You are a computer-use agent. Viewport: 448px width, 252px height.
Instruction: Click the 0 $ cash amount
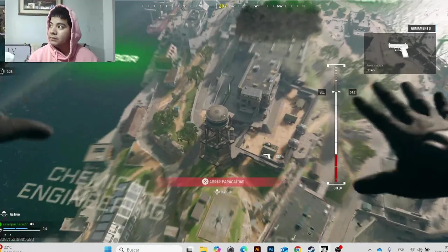tap(44, 229)
